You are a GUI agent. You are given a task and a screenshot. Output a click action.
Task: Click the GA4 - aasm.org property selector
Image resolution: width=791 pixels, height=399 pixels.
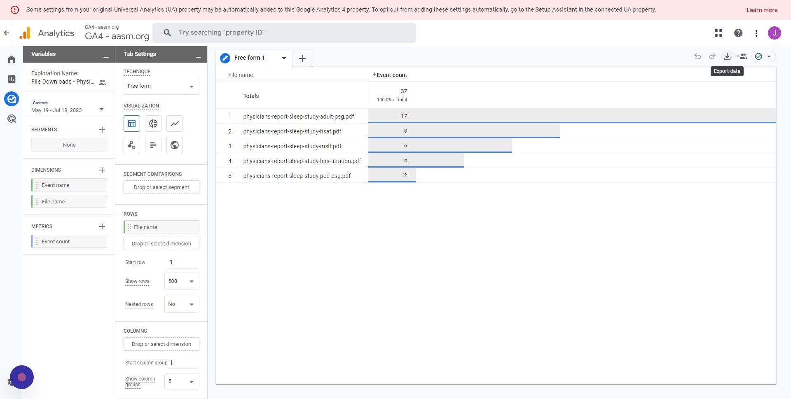(117, 33)
